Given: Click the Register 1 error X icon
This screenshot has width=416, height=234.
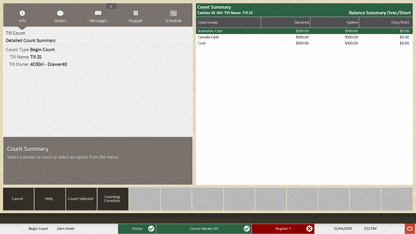Looking at the screenshot, I should point(309,228).
